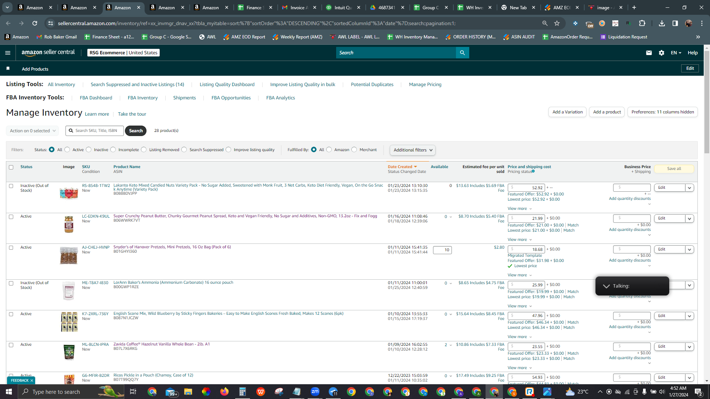Click the Pricing status info icon

pyautogui.click(x=533, y=171)
